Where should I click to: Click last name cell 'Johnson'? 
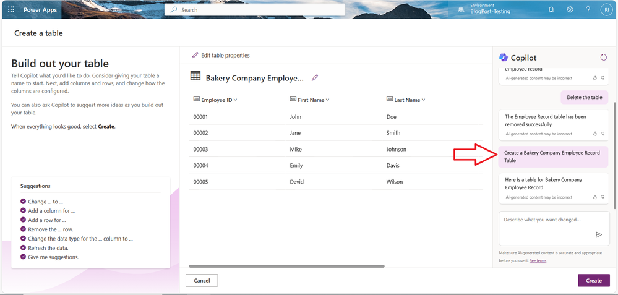click(397, 149)
